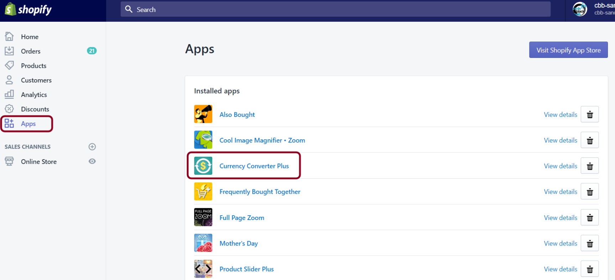
Task: View details for Full Page Zoom
Action: (561, 217)
